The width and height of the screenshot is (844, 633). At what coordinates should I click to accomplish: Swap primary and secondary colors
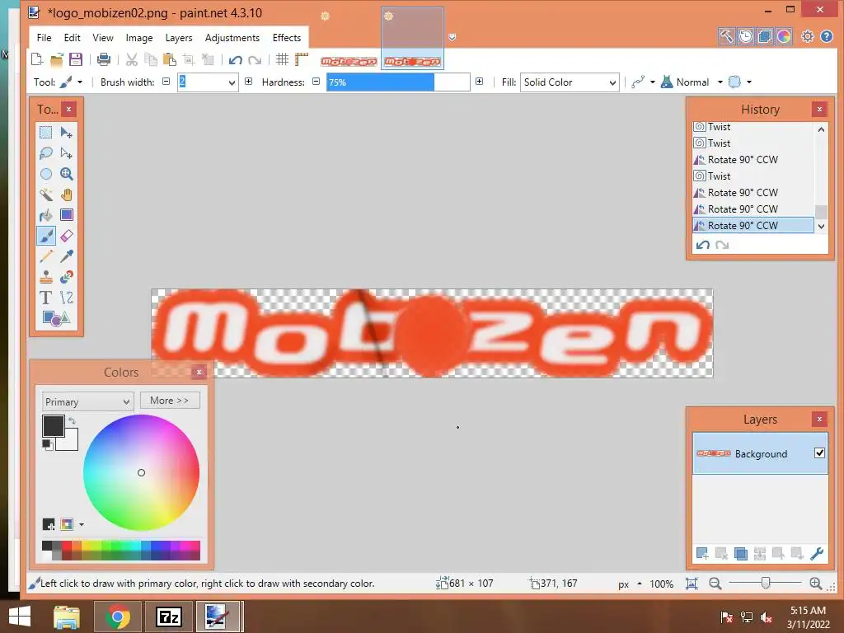73,420
